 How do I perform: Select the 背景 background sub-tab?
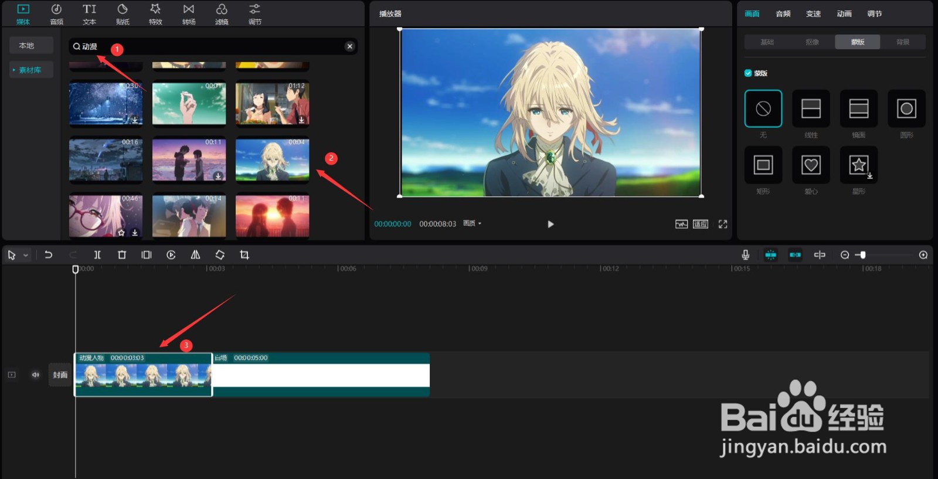point(903,42)
